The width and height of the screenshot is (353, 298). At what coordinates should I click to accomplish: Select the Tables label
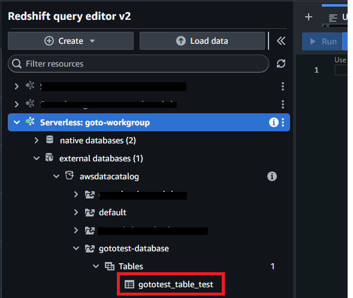point(131,266)
